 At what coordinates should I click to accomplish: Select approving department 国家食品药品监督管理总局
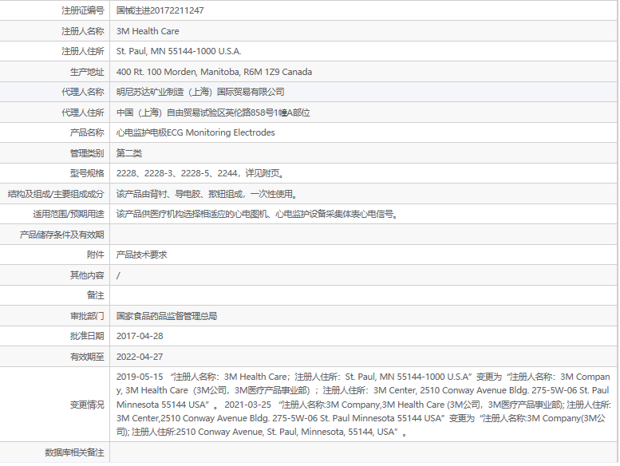(x=167, y=316)
